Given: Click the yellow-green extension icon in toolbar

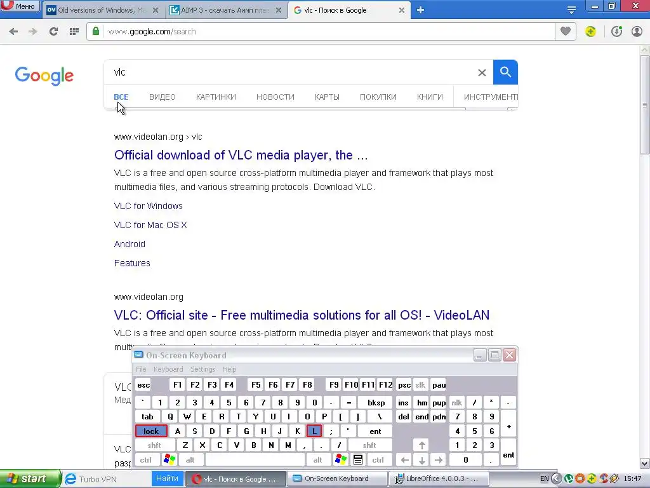Looking at the screenshot, I should [590, 32].
